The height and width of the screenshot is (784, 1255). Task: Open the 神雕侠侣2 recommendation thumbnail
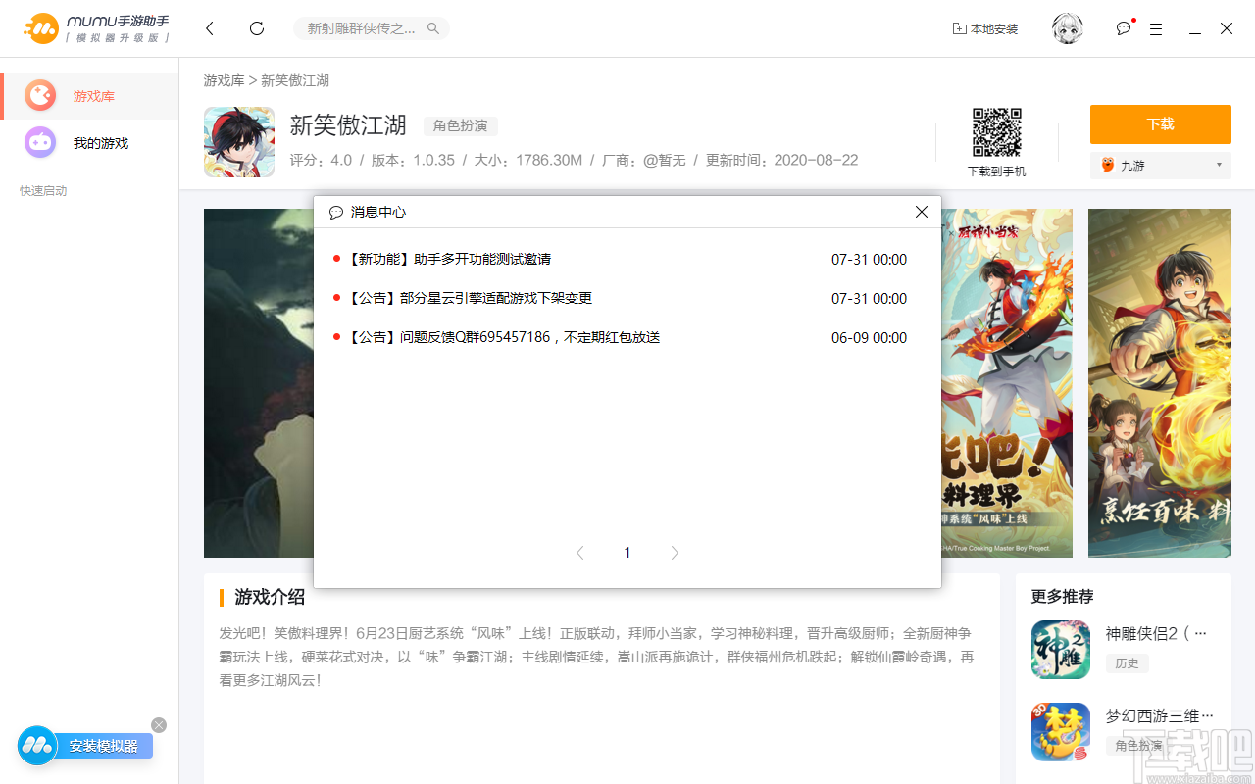coord(1060,650)
